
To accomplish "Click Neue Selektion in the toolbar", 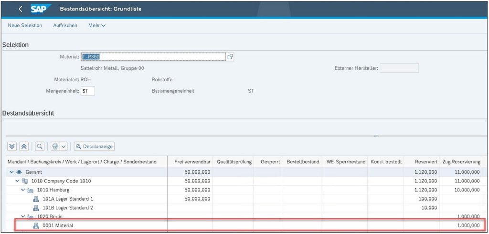I will pyautogui.click(x=25, y=25).
